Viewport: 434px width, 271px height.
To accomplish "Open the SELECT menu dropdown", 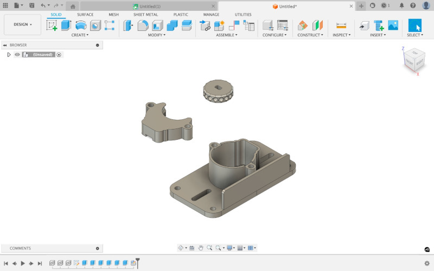I will click(x=414, y=35).
